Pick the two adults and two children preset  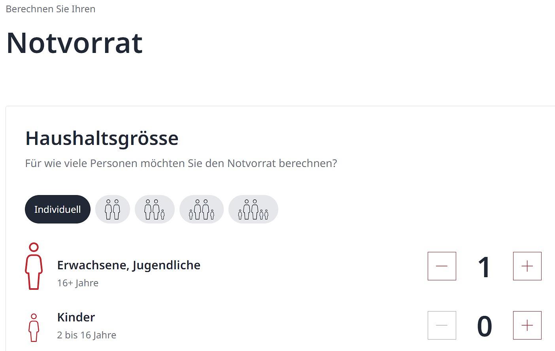tap(202, 209)
